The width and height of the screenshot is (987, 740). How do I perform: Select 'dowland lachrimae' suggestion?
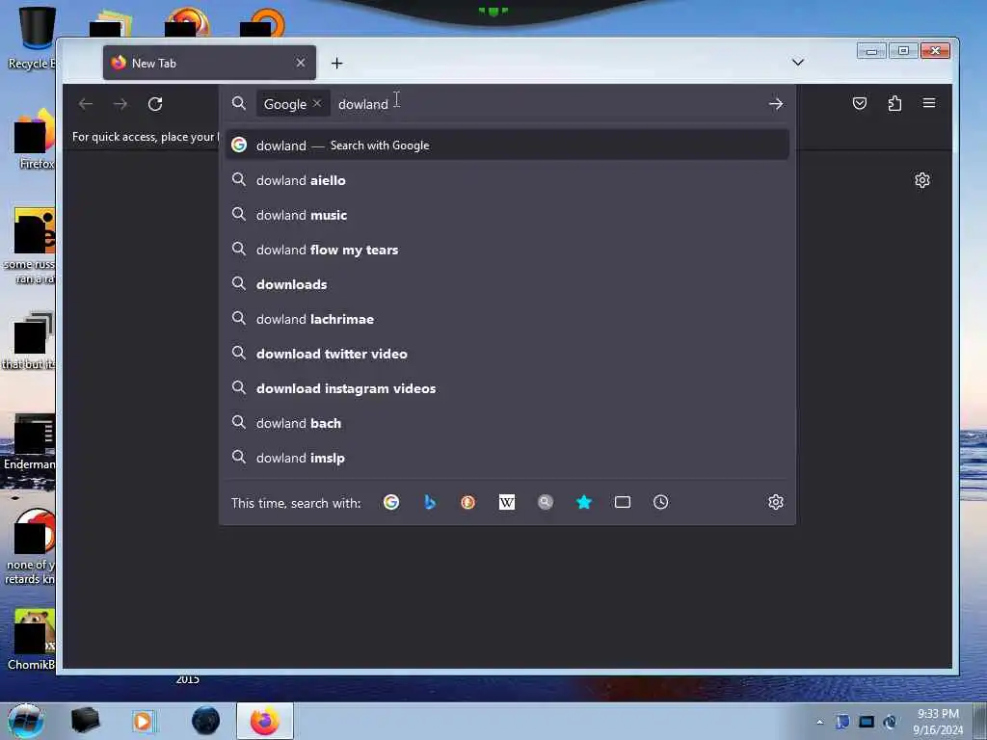(507, 319)
